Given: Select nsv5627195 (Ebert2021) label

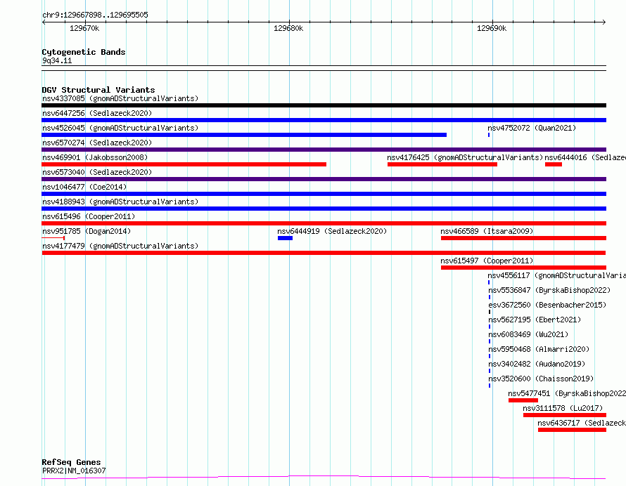Looking at the screenshot, I should point(535,320).
